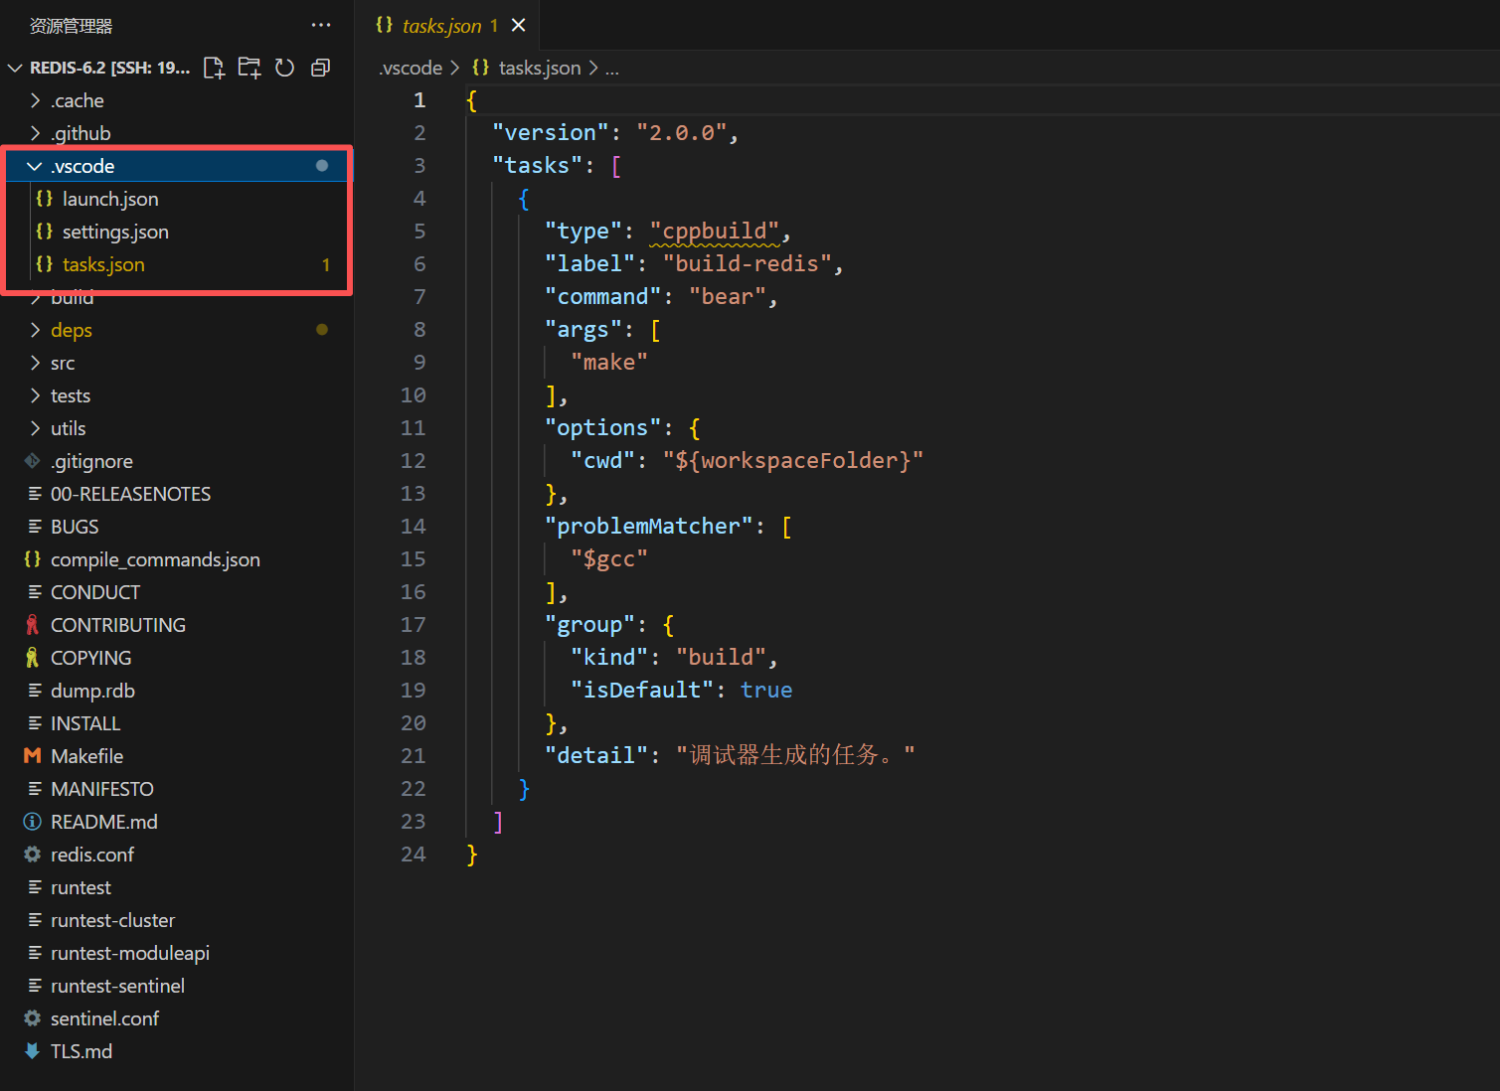Click the "2.0.0" version value
Screen dimensions: 1500x1091
[682, 133]
